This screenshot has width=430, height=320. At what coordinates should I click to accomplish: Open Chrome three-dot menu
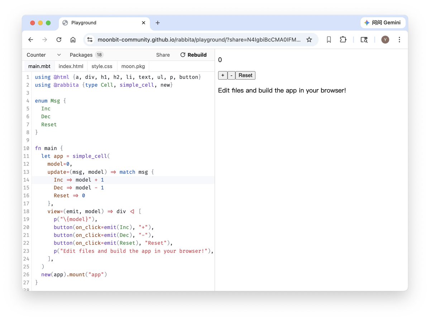[399, 40]
